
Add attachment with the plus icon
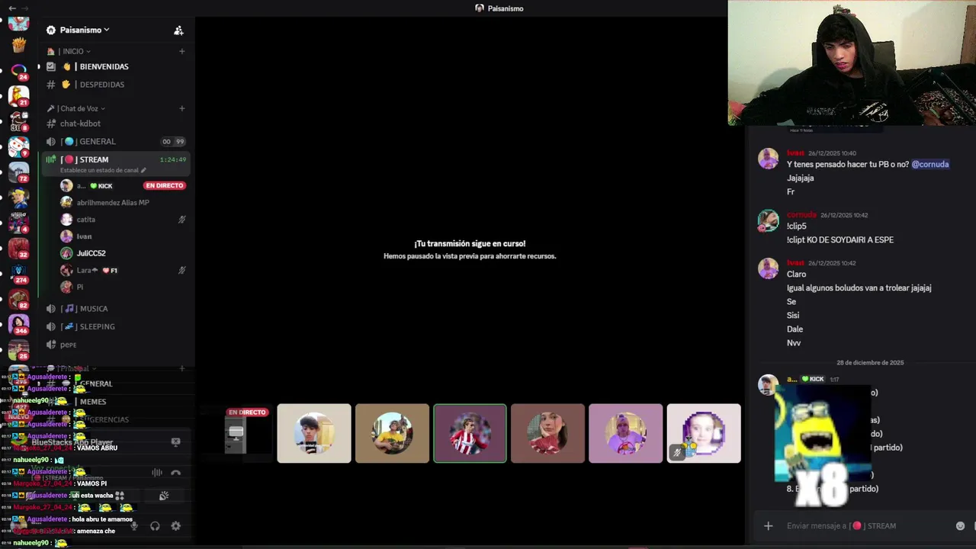pos(768,525)
